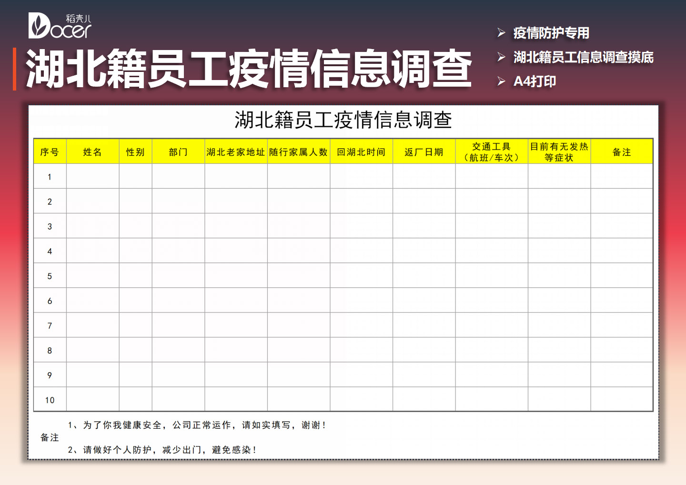Click the arrow icon before 湖北籍员工信息调查摸底
686x485 pixels.
500,58
